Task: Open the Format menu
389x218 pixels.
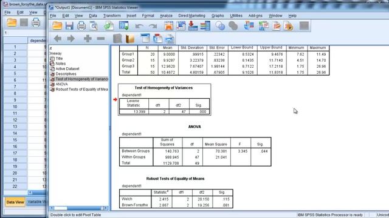Action: pyautogui.click(x=148, y=16)
